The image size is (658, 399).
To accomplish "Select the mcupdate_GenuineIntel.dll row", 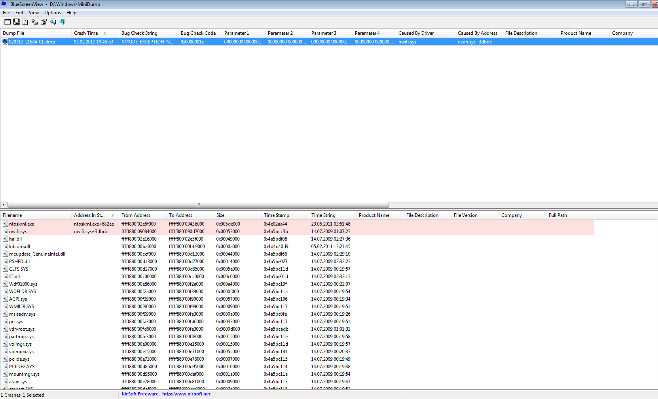I will point(297,254).
